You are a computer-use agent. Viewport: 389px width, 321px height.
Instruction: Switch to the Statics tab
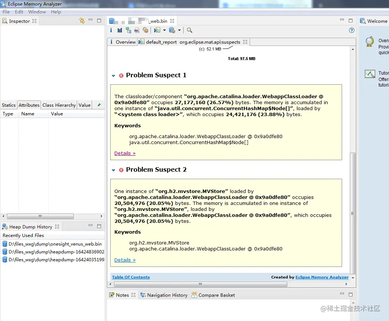tap(9, 105)
